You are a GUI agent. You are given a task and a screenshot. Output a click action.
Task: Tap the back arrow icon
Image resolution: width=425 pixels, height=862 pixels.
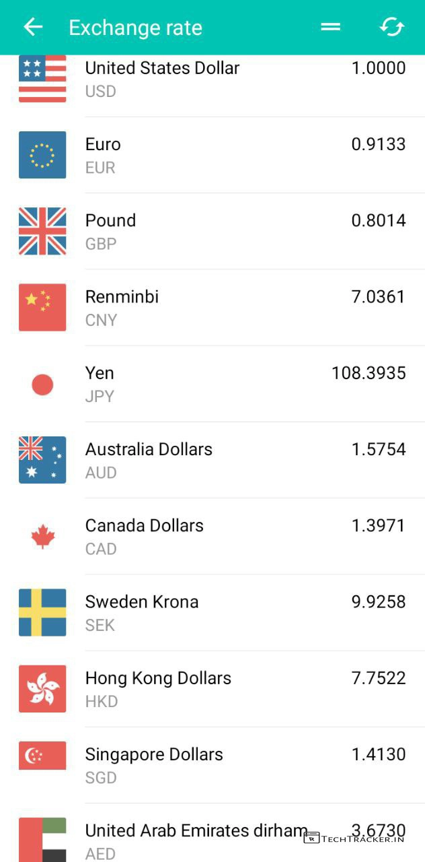33,27
